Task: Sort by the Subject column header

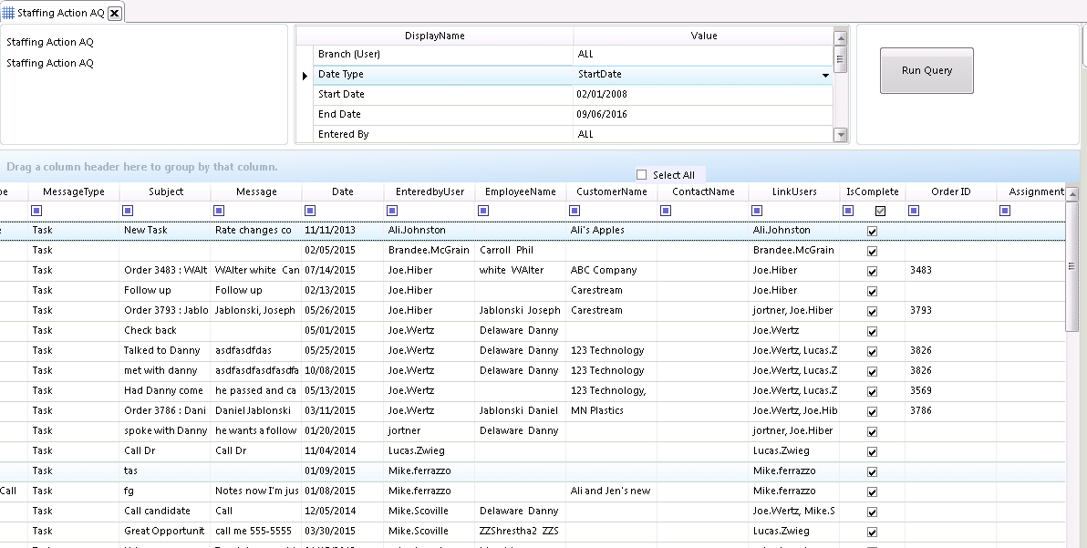Action: pyautogui.click(x=166, y=191)
